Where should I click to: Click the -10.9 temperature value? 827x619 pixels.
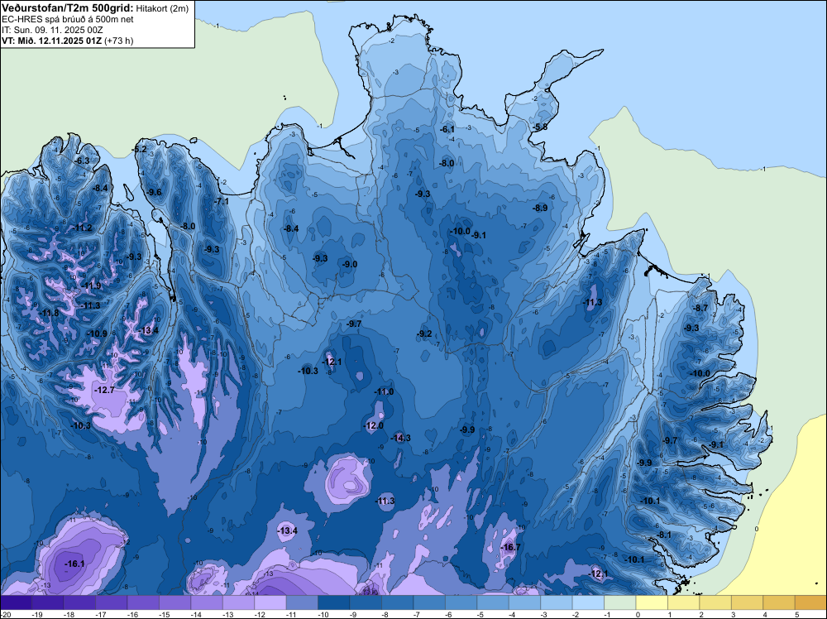coord(97,333)
